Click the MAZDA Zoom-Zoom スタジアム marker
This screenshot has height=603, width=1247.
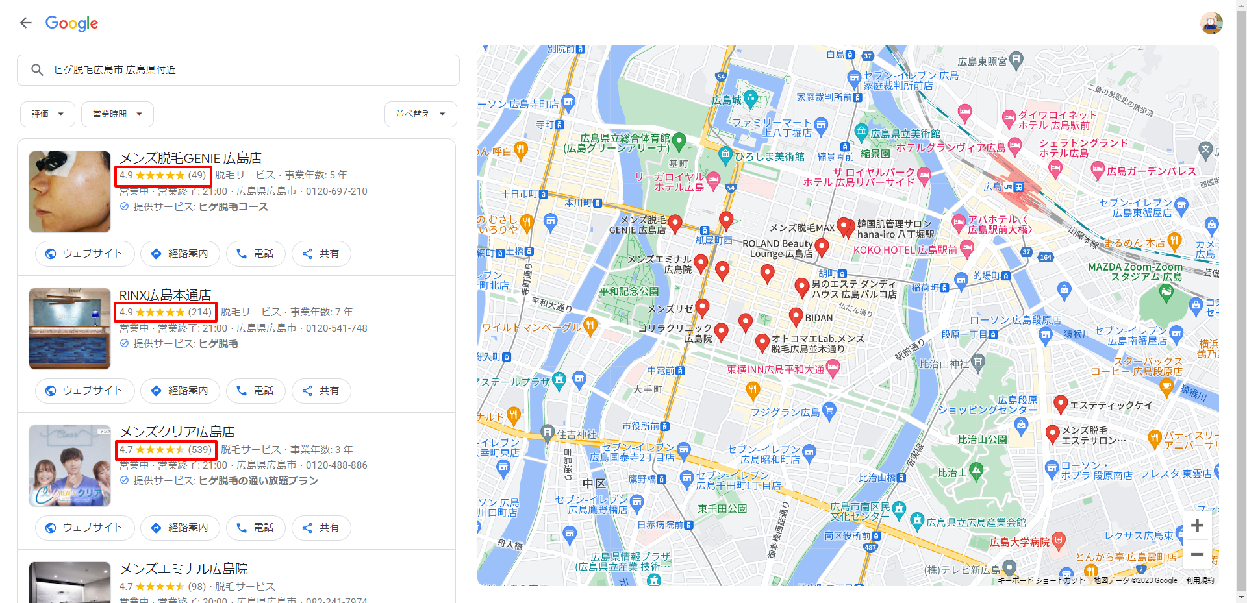[1167, 294]
